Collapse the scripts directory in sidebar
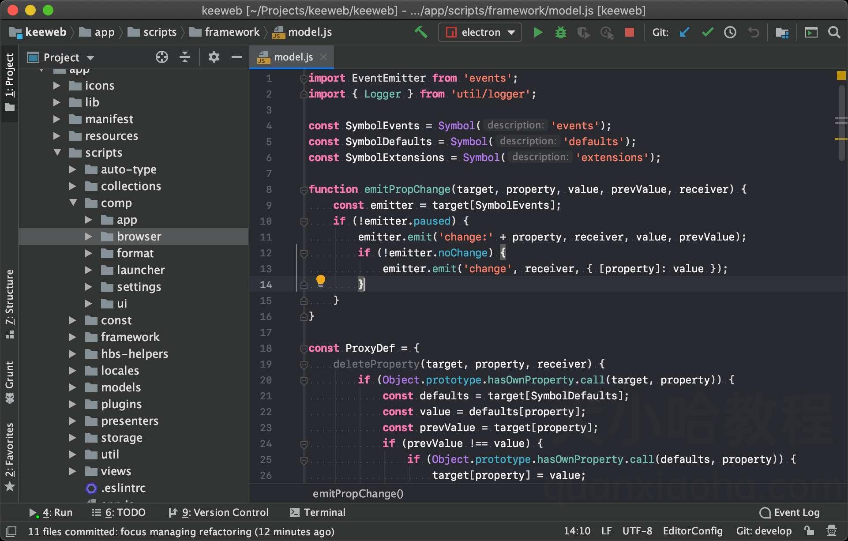The height and width of the screenshot is (541, 848). 58,152
